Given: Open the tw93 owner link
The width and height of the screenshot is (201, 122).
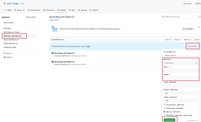Looking at the screenshot, I should point(9,4).
